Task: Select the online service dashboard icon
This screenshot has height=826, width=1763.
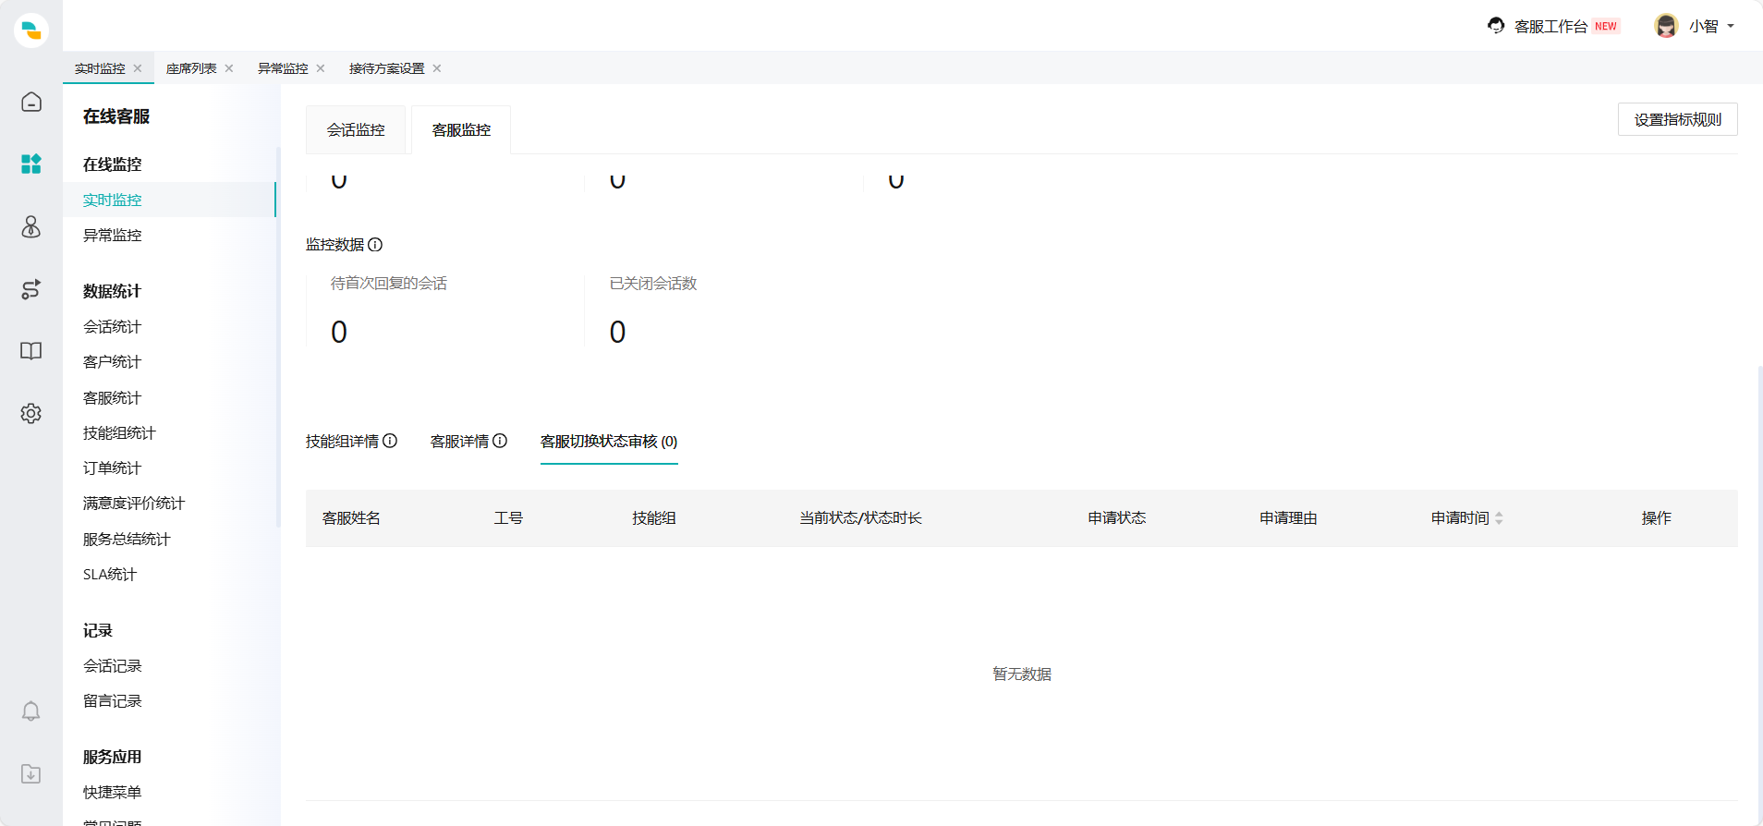Action: coord(31,164)
